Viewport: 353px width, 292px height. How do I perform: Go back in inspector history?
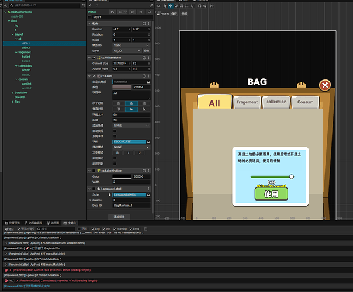pyautogui.click(x=90, y=5)
